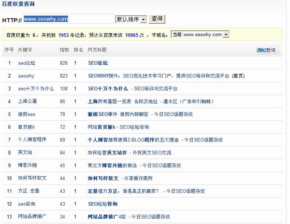Screen dimensions: 290x224
Task: Click the 指数 column header
Action: 64,50
